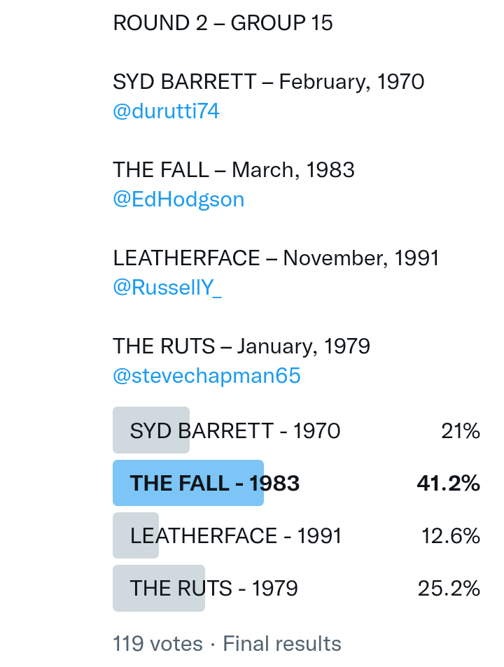Click the SYD BARRETT – February, 1970 line
This screenshot has width=504, height=667.
268,82
